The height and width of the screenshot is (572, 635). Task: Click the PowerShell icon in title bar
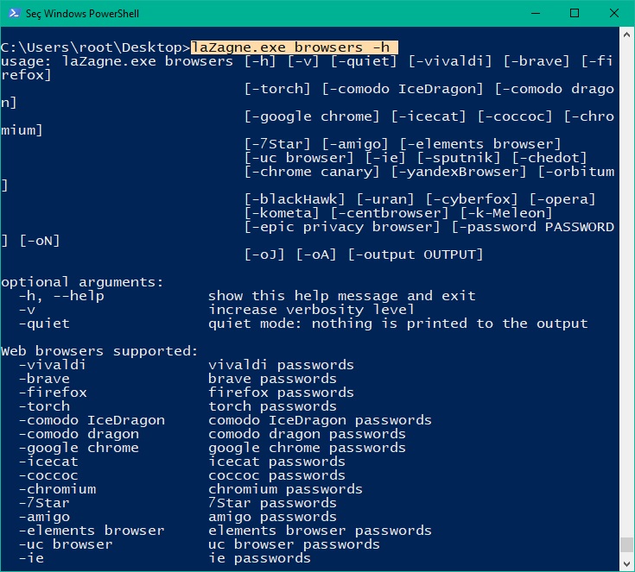[14, 13]
